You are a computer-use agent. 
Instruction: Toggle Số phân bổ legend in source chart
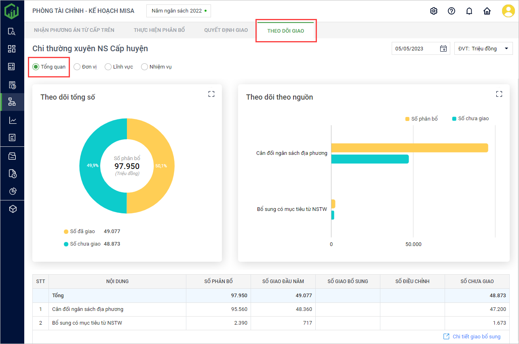pyautogui.click(x=421, y=119)
